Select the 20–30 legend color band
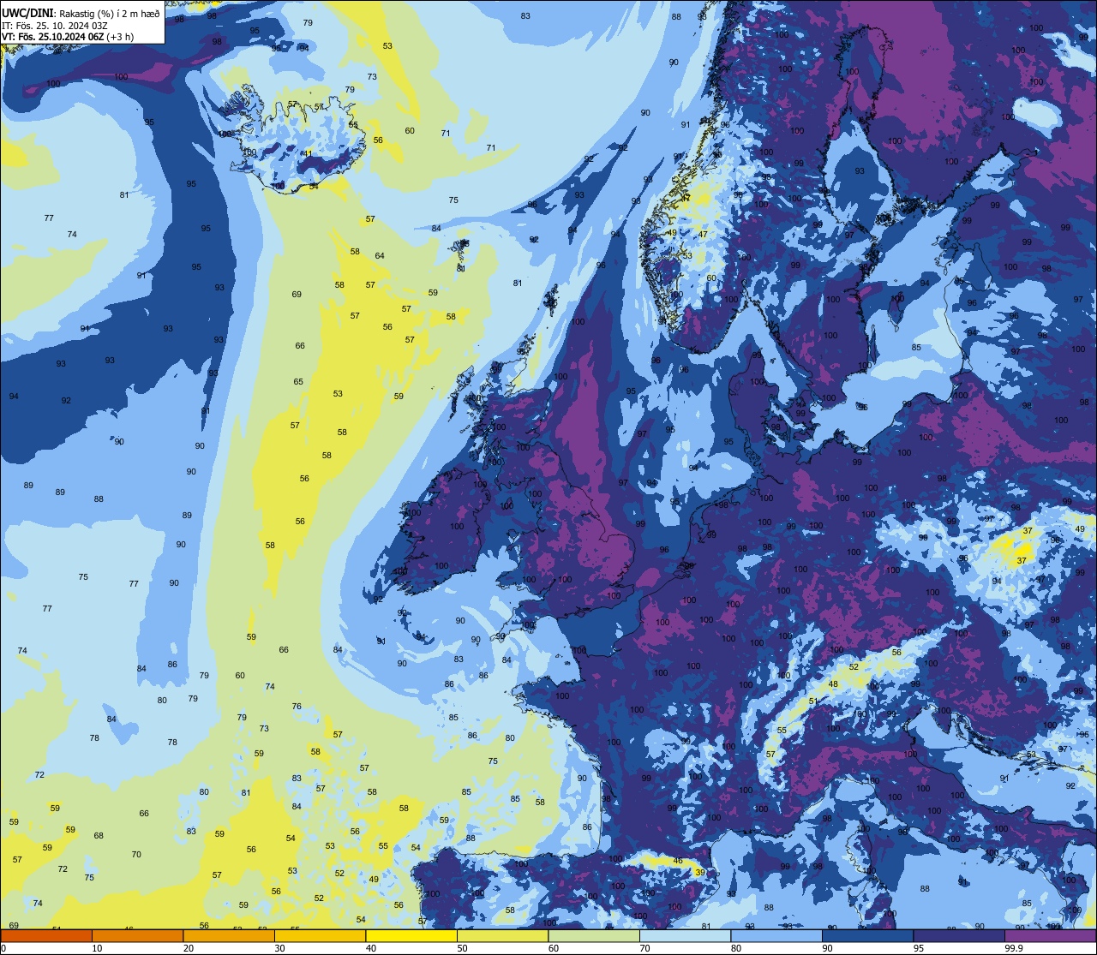The height and width of the screenshot is (955, 1097). [x=229, y=936]
